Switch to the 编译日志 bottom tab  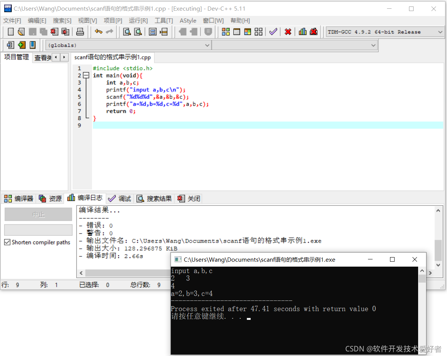point(85,198)
